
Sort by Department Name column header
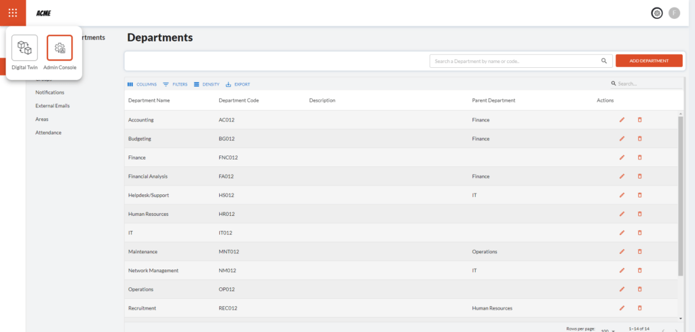(x=149, y=100)
